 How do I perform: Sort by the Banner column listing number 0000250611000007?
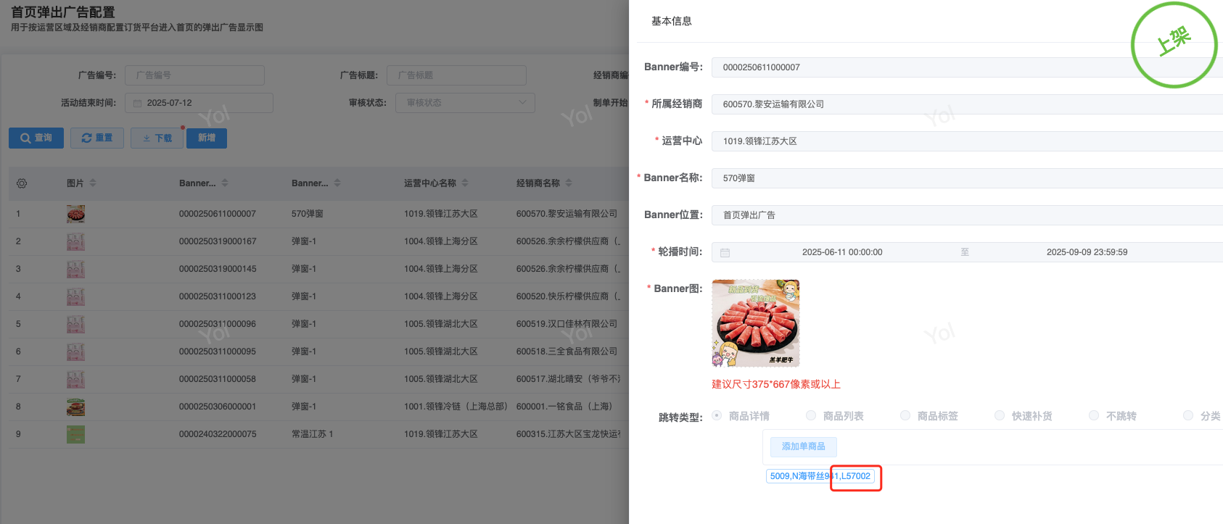coord(225,183)
